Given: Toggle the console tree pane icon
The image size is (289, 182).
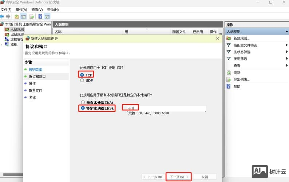Looking at the screenshot, I should (x=23, y=17).
